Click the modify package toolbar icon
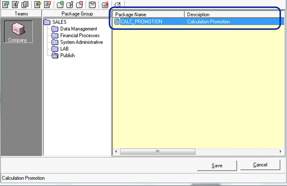The height and width of the screenshot is (186, 287). 15,5
